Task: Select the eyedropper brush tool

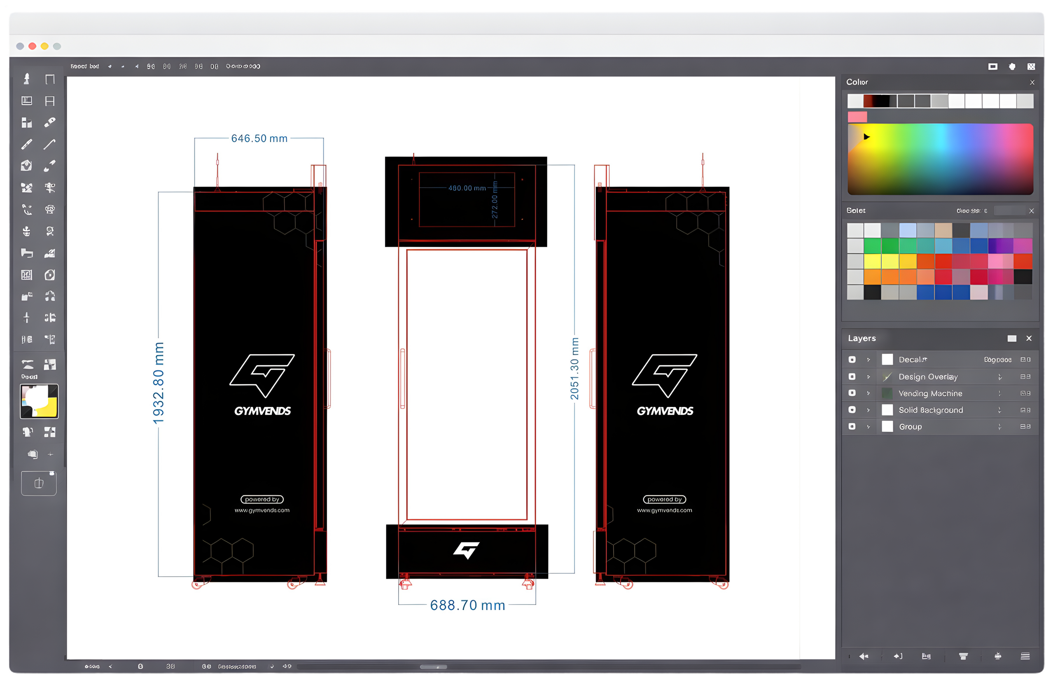Action: (x=49, y=166)
